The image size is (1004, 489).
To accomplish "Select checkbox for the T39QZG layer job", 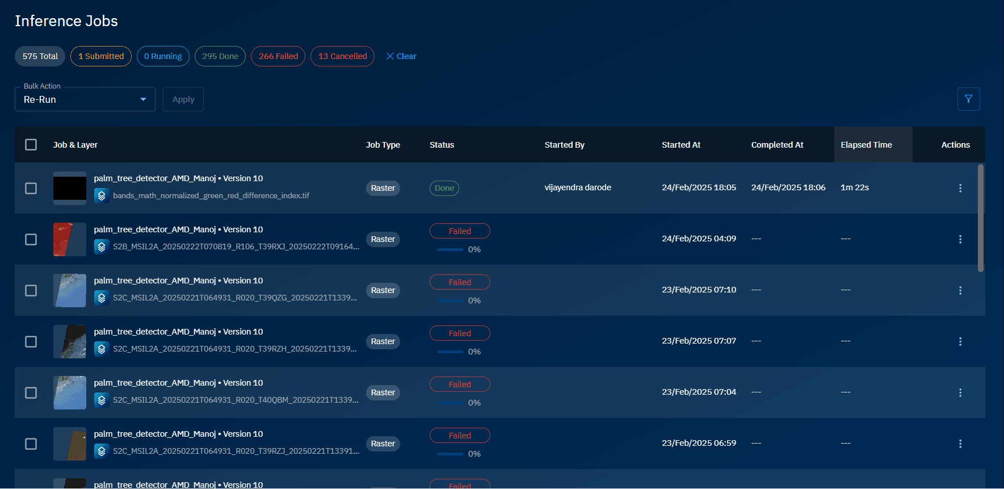I will (x=31, y=290).
